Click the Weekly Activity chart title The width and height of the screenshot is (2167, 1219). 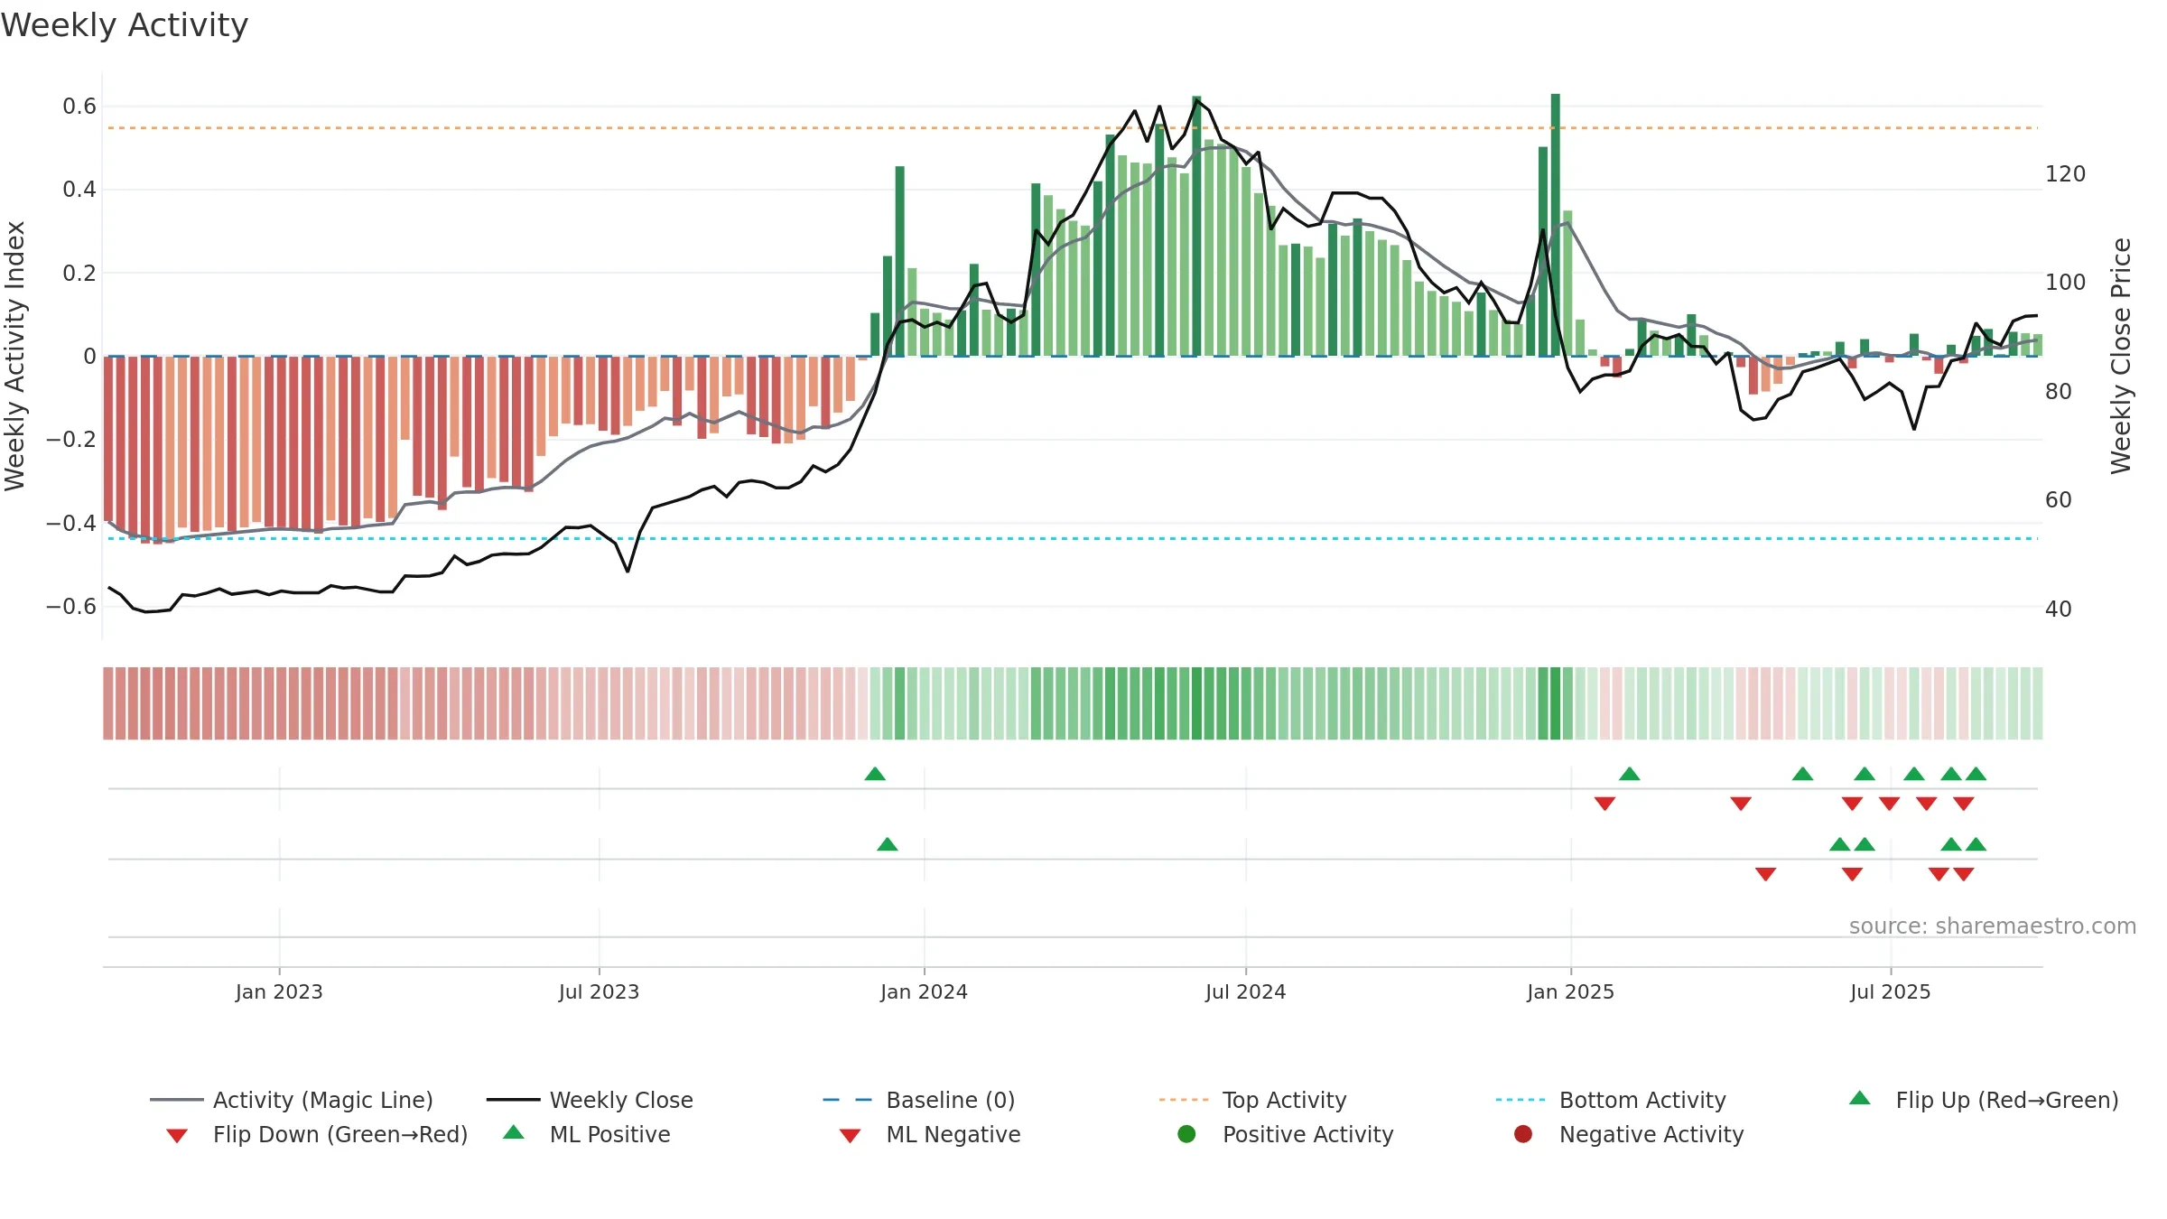125,25
